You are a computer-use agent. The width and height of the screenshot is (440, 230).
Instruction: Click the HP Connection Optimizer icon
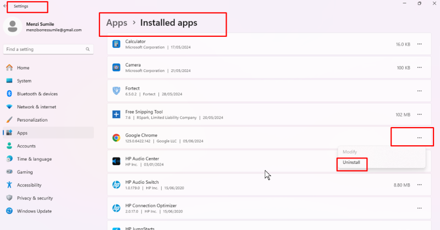pos(116,208)
